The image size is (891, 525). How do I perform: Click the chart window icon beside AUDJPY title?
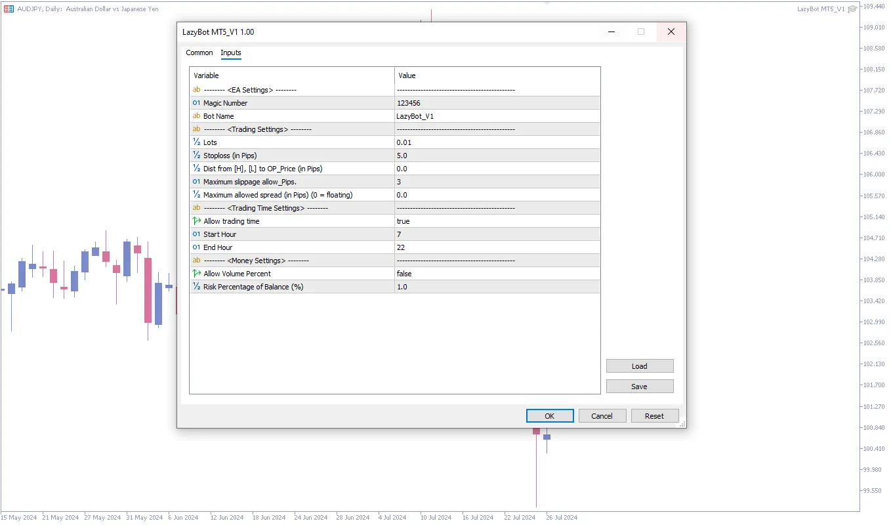(x=9, y=9)
